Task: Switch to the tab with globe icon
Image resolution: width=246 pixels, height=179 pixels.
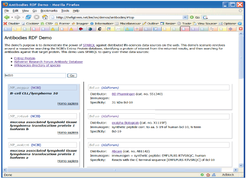Action: click(90, 29)
